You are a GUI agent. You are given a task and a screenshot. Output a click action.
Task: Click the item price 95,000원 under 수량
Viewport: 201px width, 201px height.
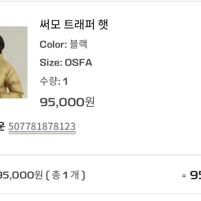(x=67, y=102)
